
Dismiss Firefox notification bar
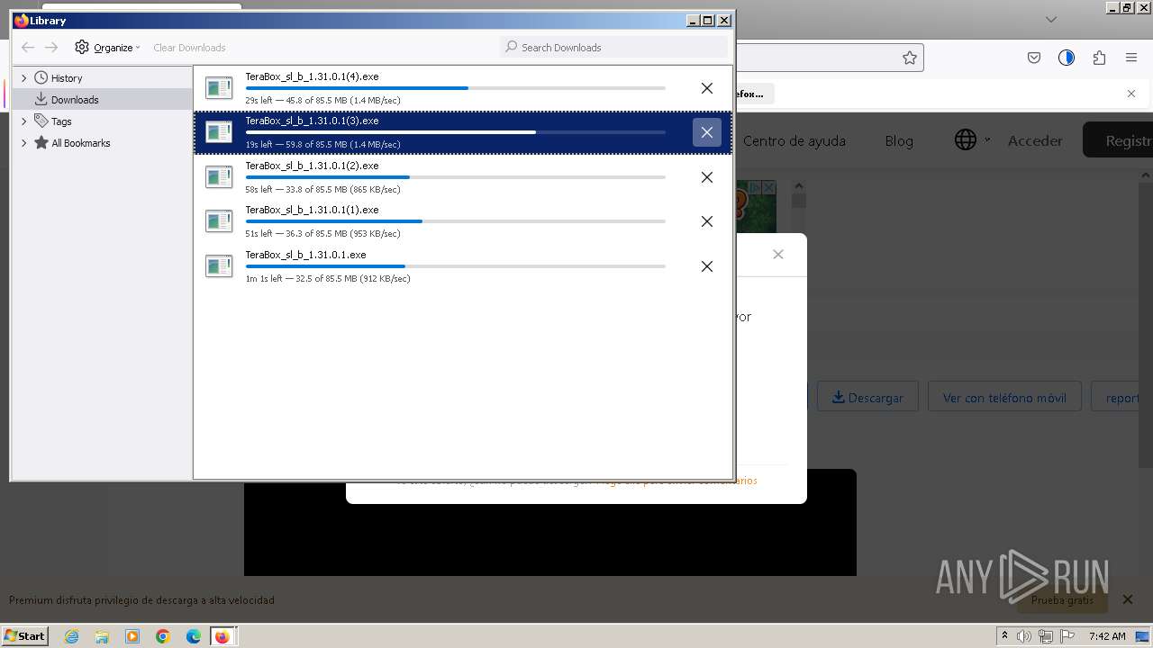pos(1131,94)
